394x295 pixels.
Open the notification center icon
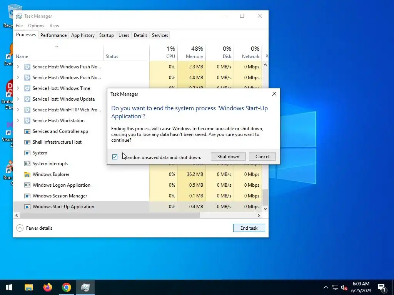click(x=382, y=287)
